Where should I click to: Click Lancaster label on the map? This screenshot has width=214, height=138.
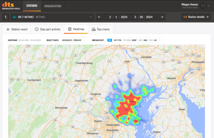[x=146, y=57]
